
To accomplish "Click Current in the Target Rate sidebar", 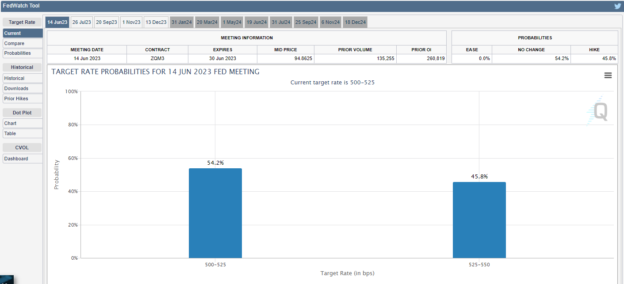I will 23,33.
